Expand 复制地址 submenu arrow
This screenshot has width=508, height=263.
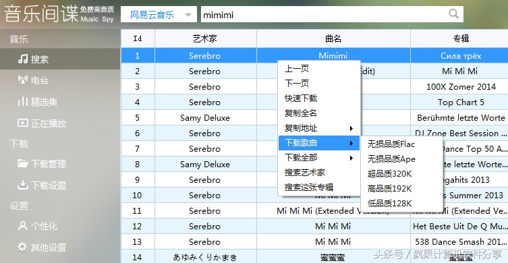351,128
